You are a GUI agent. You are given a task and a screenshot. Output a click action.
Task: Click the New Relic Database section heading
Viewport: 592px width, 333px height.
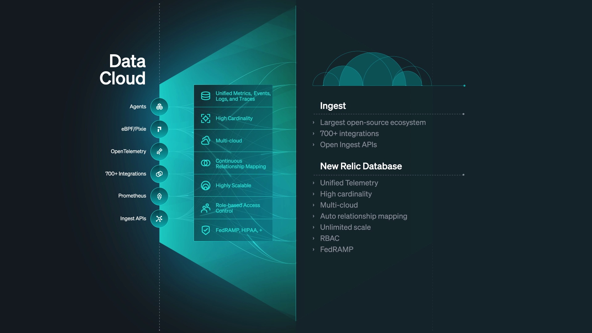[361, 166]
